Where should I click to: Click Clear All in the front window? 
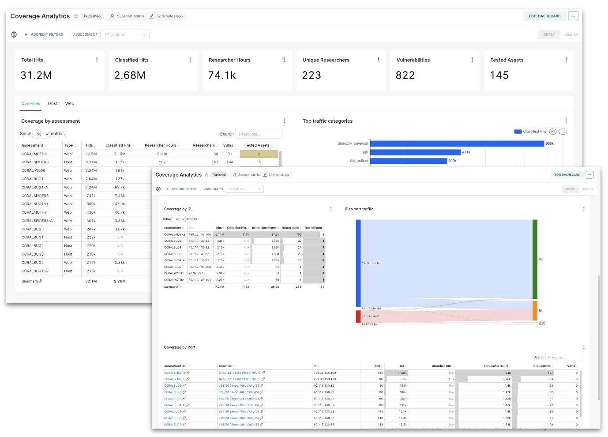coord(587,189)
